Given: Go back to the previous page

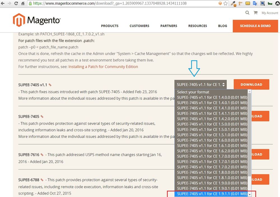Looking at the screenshot, I should pyautogui.click(x=3, y=3).
